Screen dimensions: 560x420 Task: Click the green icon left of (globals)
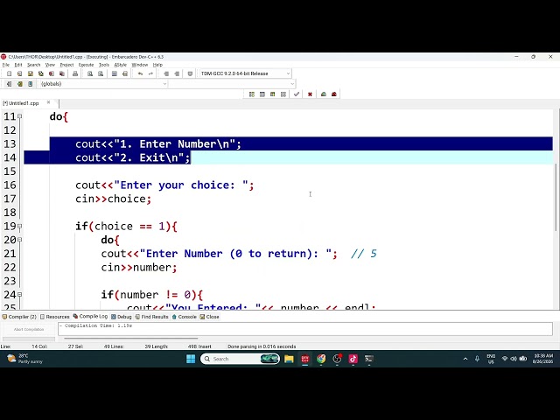pos(20,84)
